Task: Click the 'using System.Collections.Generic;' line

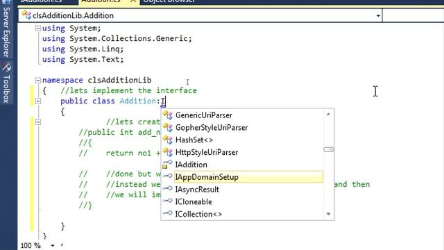Action: (117, 39)
